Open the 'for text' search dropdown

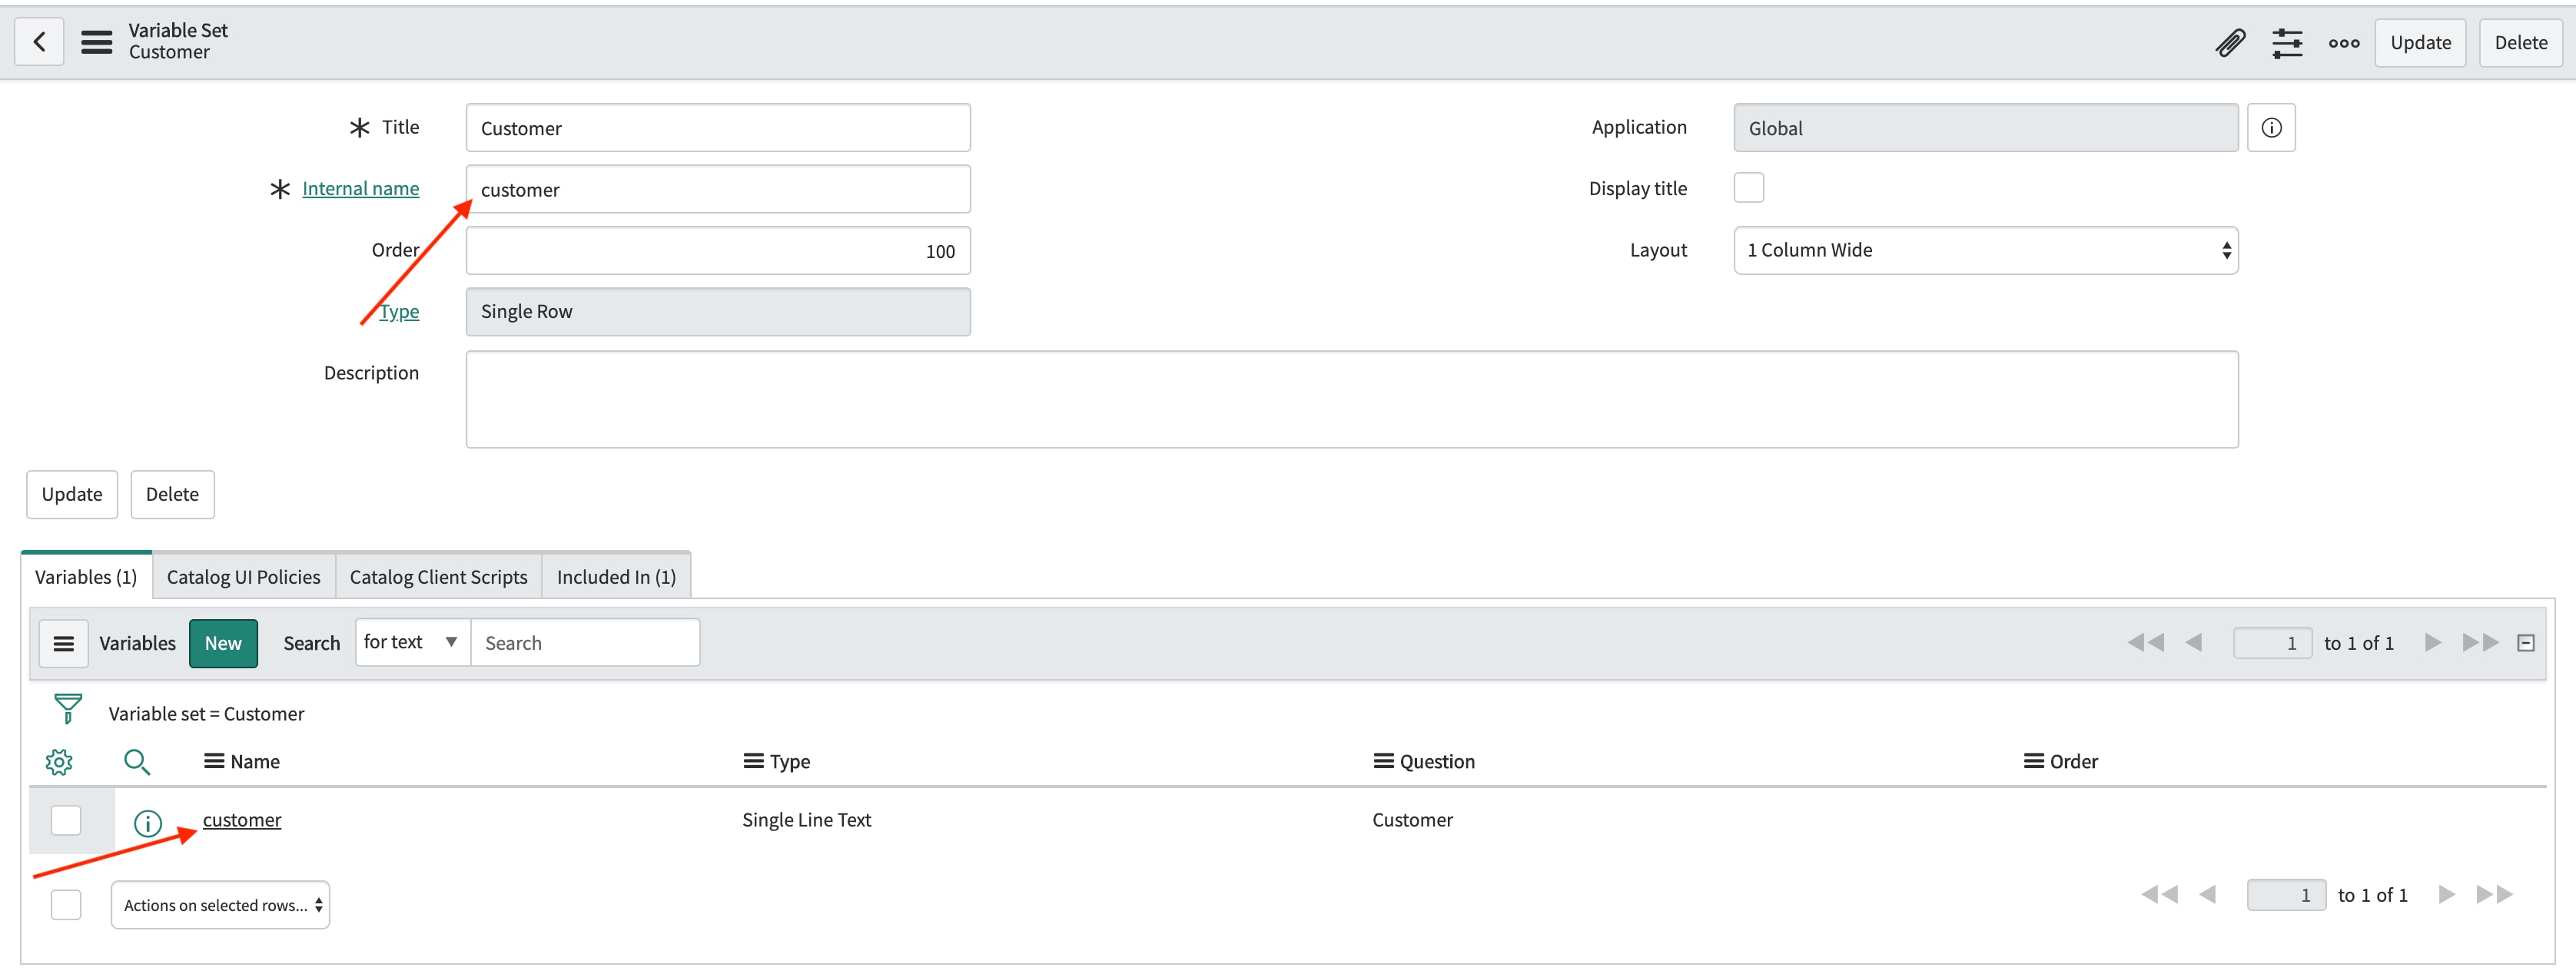pos(411,642)
